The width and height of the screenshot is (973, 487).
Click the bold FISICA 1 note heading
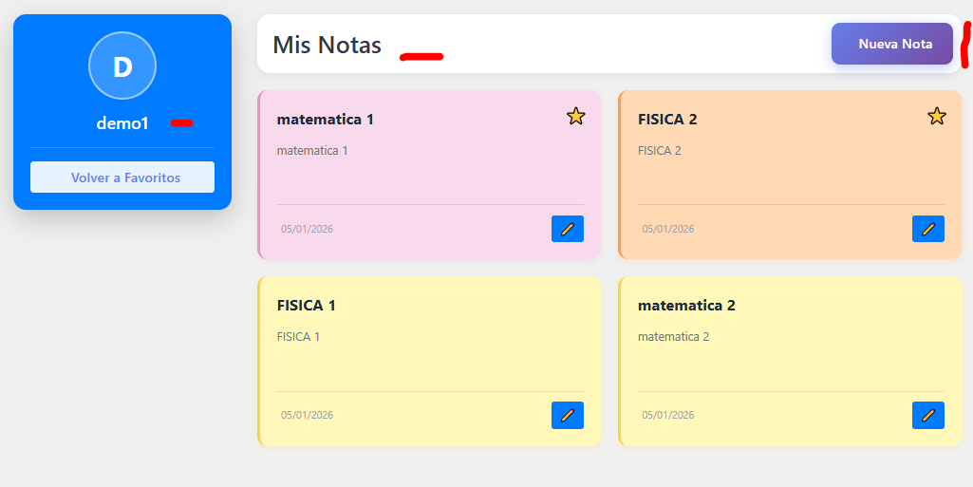click(x=307, y=306)
